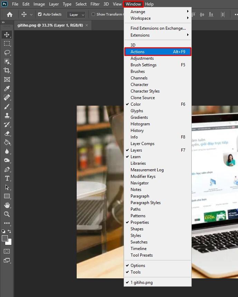Set the background color swatch
The height and width of the screenshot is (297, 238).
(9, 243)
